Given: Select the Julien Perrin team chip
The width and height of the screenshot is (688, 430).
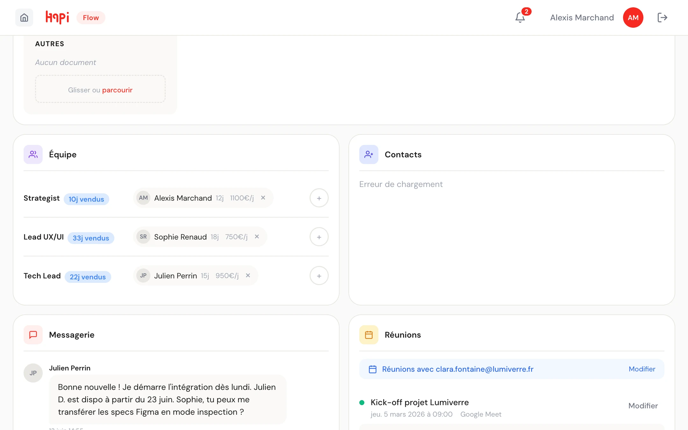Looking at the screenshot, I should click(196, 276).
